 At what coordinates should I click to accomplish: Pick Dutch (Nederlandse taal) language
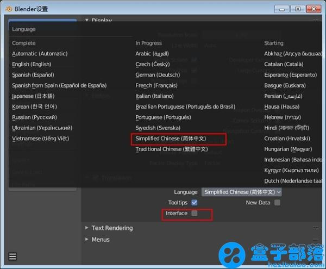click(x=293, y=181)
